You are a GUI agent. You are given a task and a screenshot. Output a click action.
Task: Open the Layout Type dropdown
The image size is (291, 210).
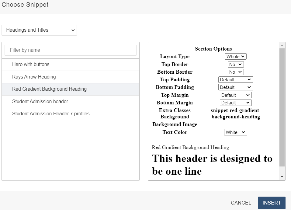pyautogui.click(x=236, y=57)
